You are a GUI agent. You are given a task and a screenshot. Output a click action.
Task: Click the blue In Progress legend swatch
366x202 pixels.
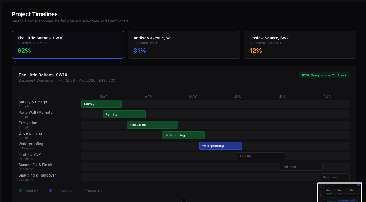point(51,191)
